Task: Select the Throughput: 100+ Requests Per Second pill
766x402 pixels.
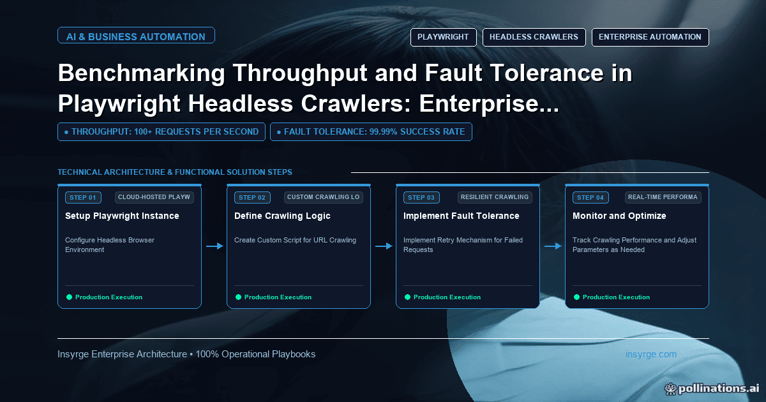Action: (161, 131)
